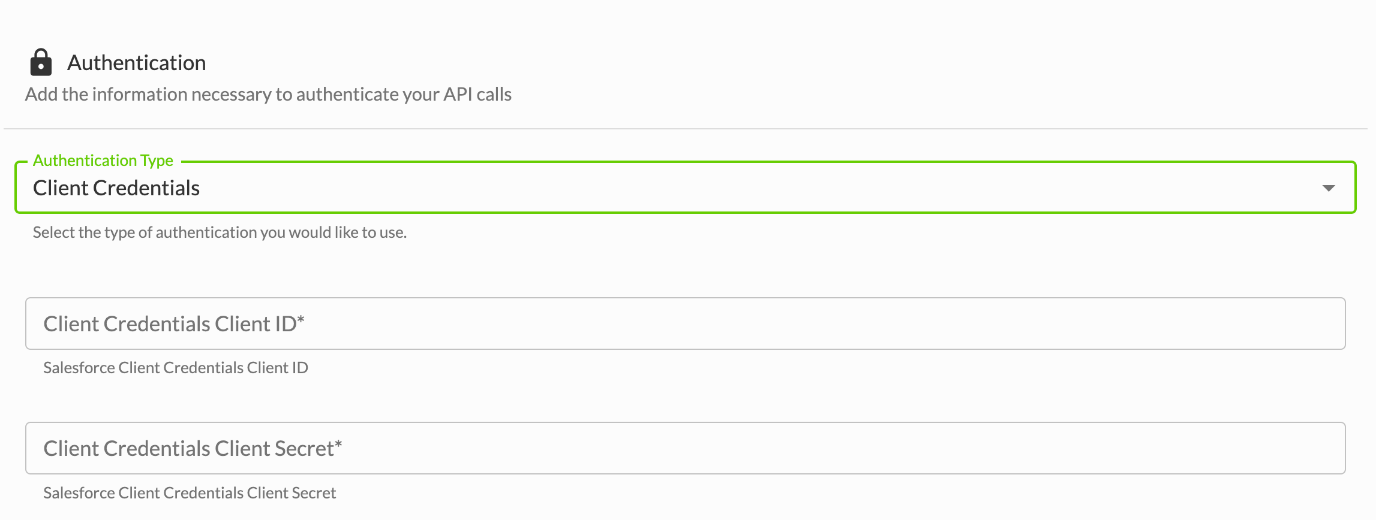Select the Client ID placeholder text
Image resolution: width=1376 pixels, height=520 pixels.
tap(174, 324)
